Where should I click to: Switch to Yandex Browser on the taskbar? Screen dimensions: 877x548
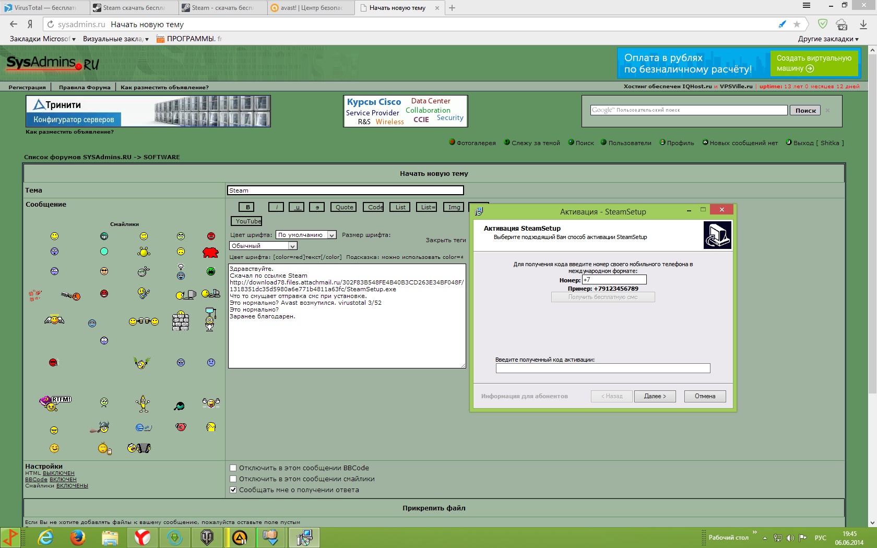(142, 538)
